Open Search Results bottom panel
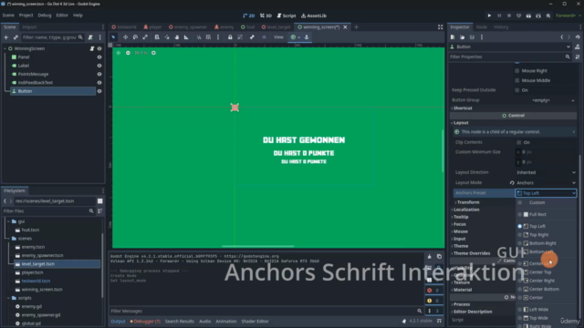Image resolution: width=584 pixels, height=328 pixels. pyautogui.click(x=180, y=322)
